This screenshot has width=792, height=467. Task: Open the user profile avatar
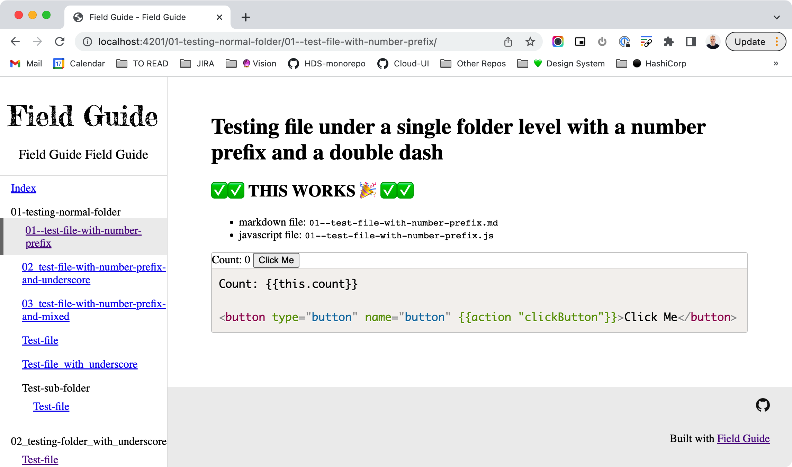point(713,42)
